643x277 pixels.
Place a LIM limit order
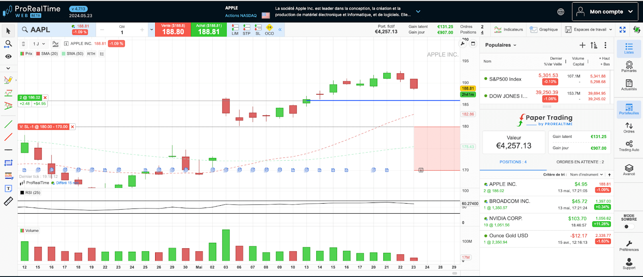coord(235,30)
